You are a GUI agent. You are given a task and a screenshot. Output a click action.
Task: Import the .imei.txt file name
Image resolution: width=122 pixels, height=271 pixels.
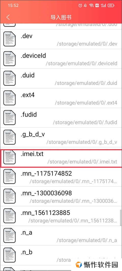pyautogui.click(x=32, y=154)
